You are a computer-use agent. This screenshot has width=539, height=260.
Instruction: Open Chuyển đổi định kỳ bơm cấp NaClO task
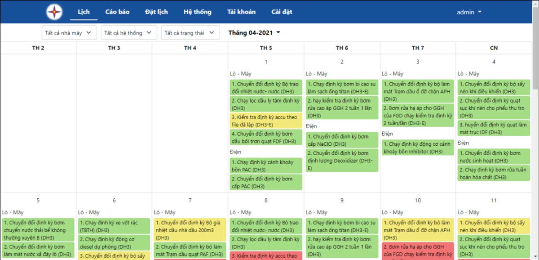pyautogui.click(x=341, y=140)
